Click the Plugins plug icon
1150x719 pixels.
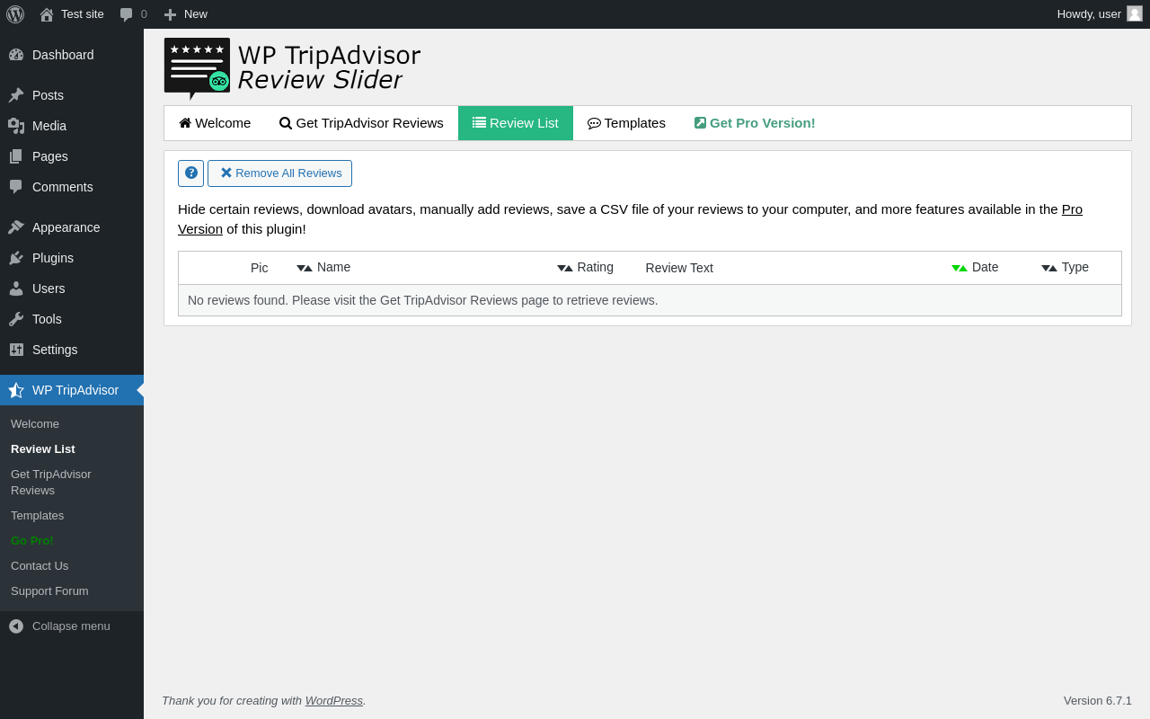(16, 258)
